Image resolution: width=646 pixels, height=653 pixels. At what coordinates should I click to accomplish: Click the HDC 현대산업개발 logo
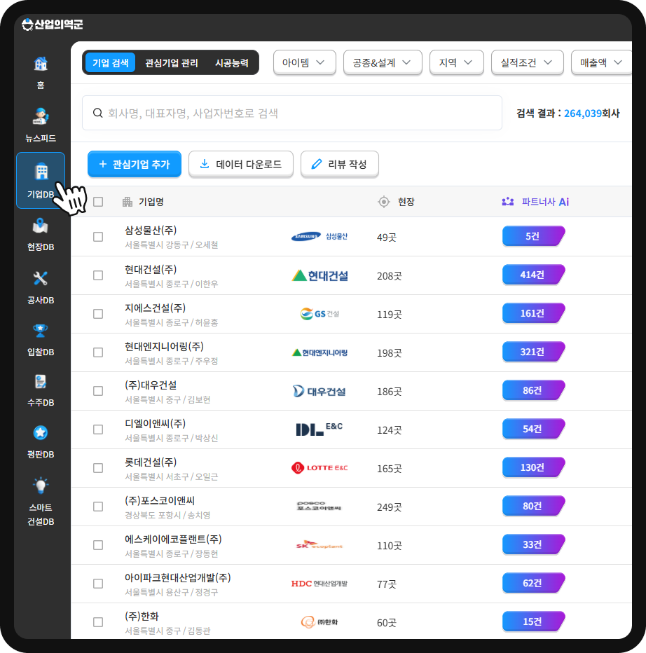click(x=319, y=584)
